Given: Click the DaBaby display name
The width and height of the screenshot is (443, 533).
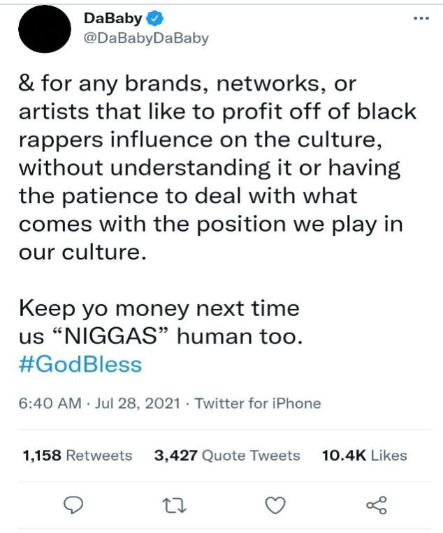Looking at the screenshot, I should (x=112, y=20).
